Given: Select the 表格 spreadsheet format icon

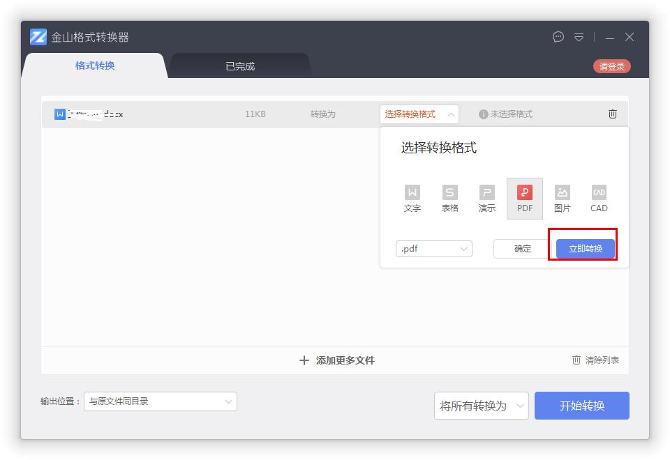Looking at the screenshot, I should pyautogui.click(x=450, y=198).
